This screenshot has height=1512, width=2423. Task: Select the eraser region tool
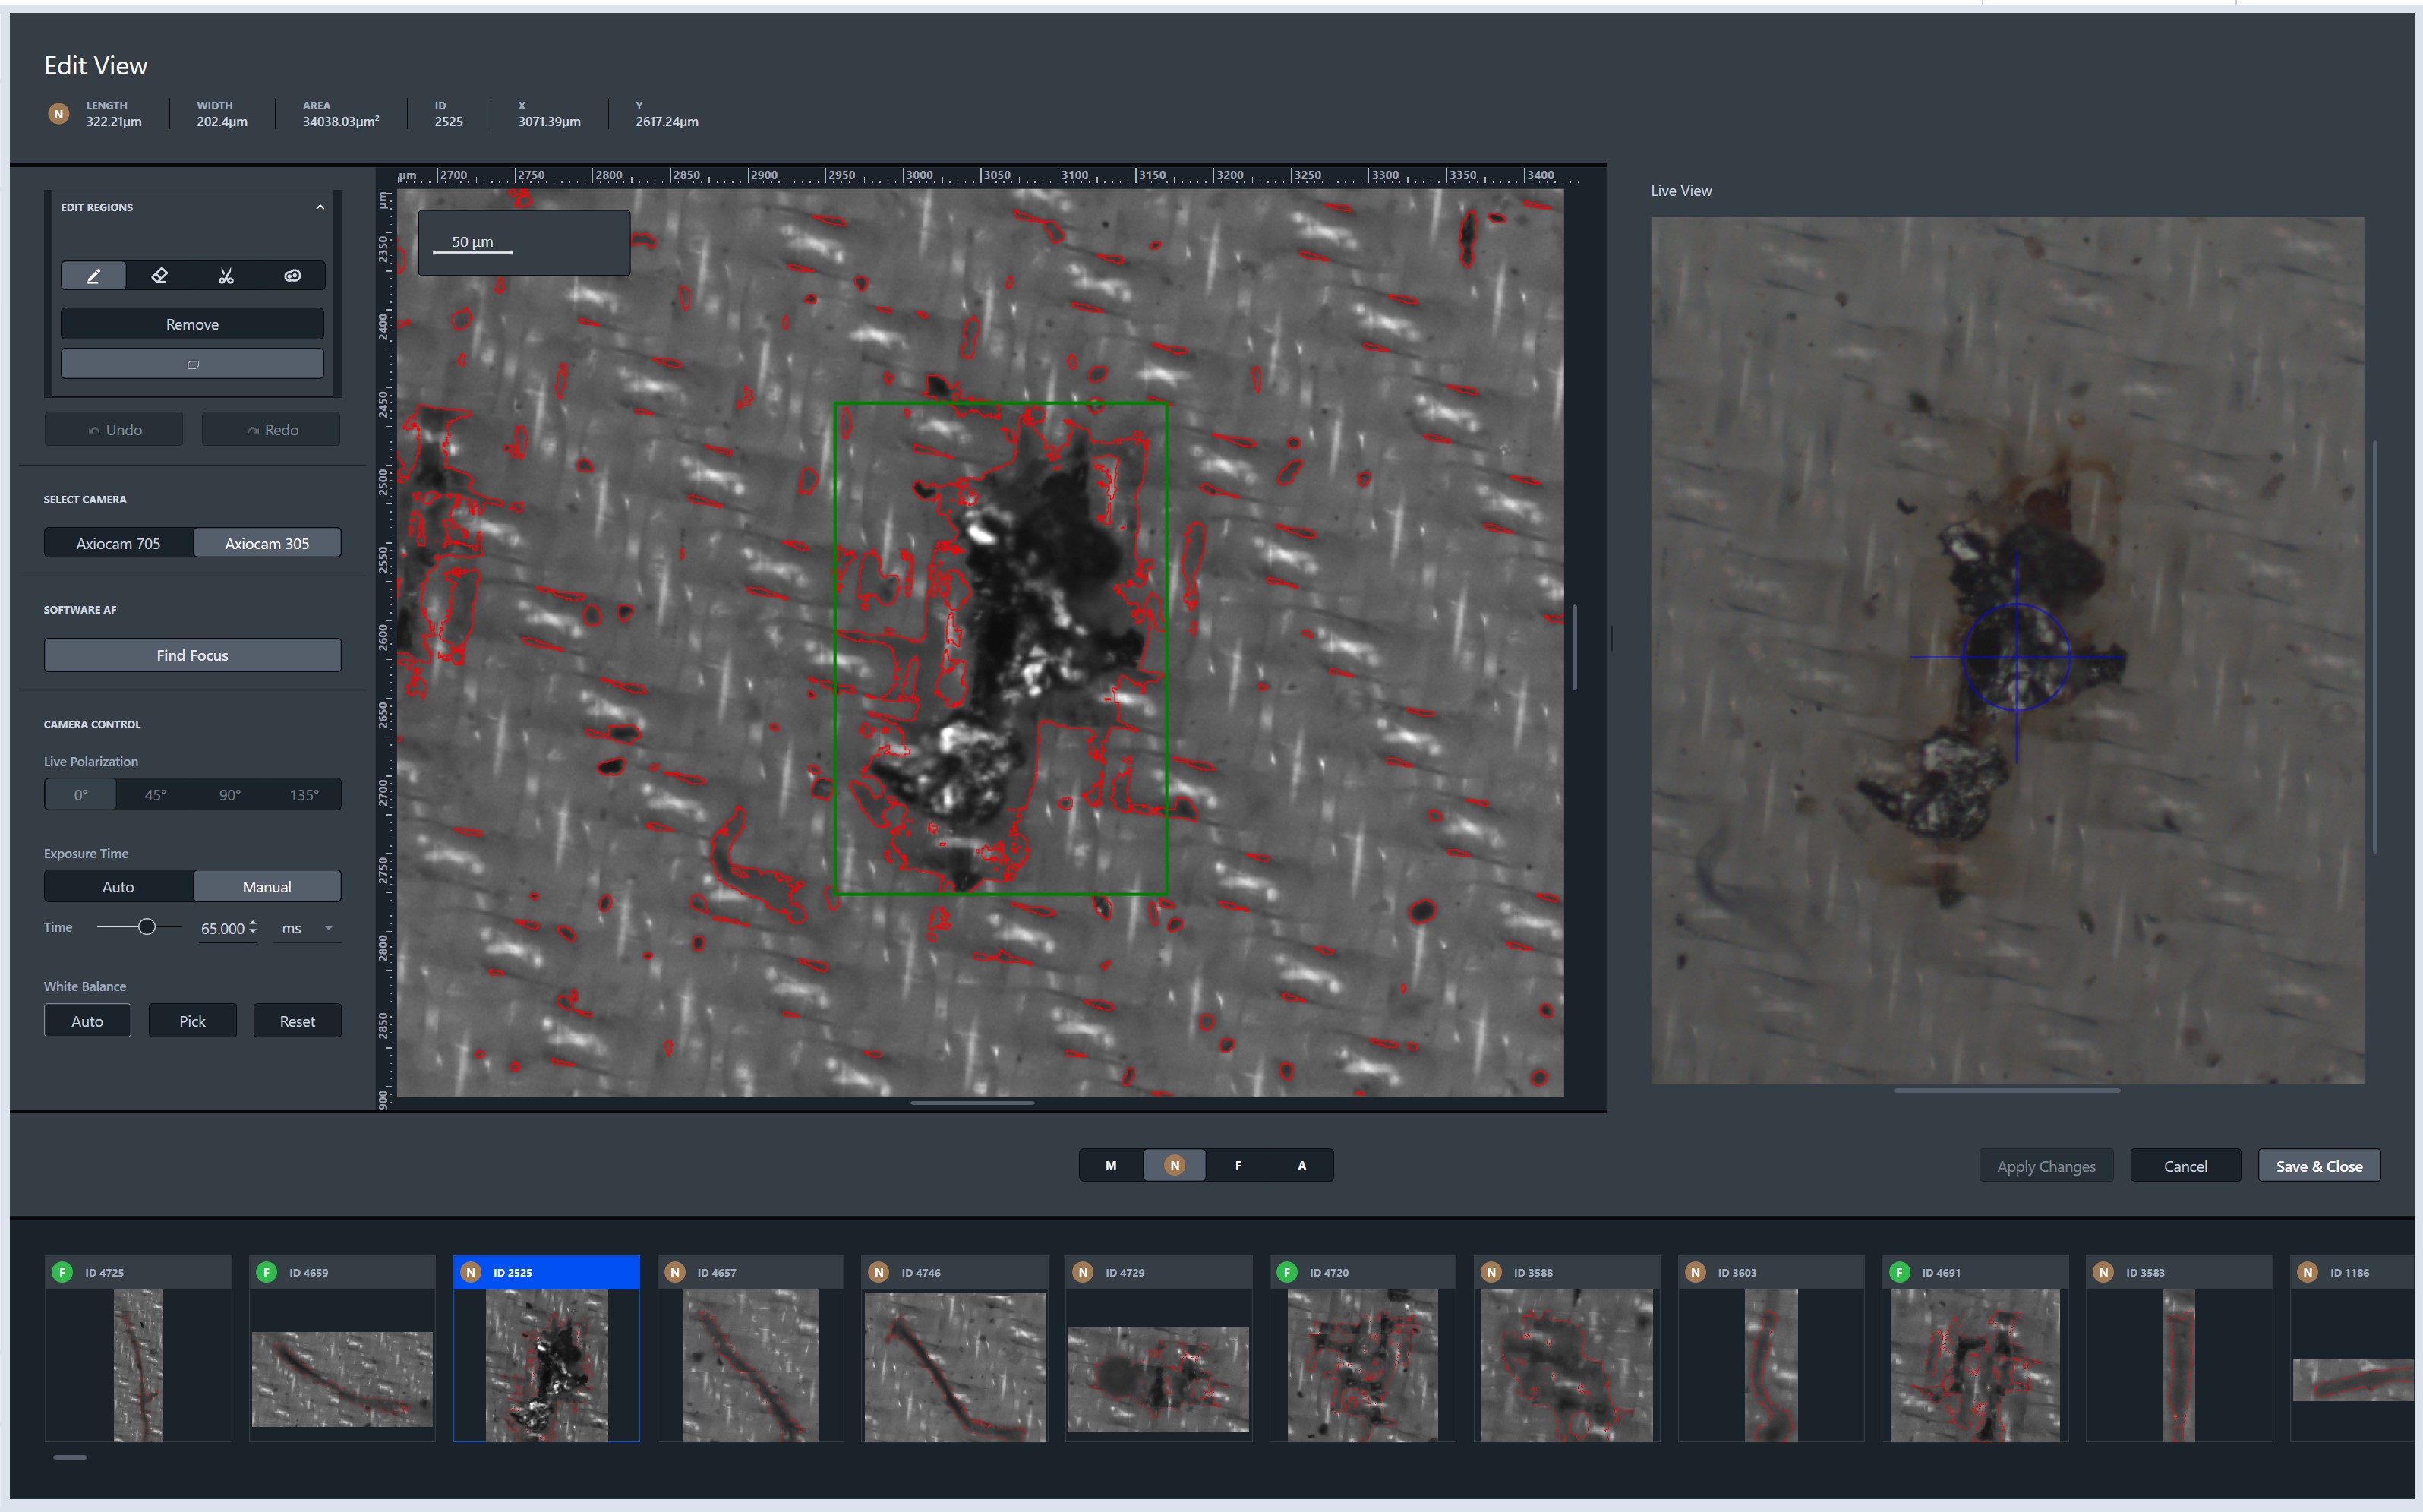pyautogui.click(x=159, y=276)
